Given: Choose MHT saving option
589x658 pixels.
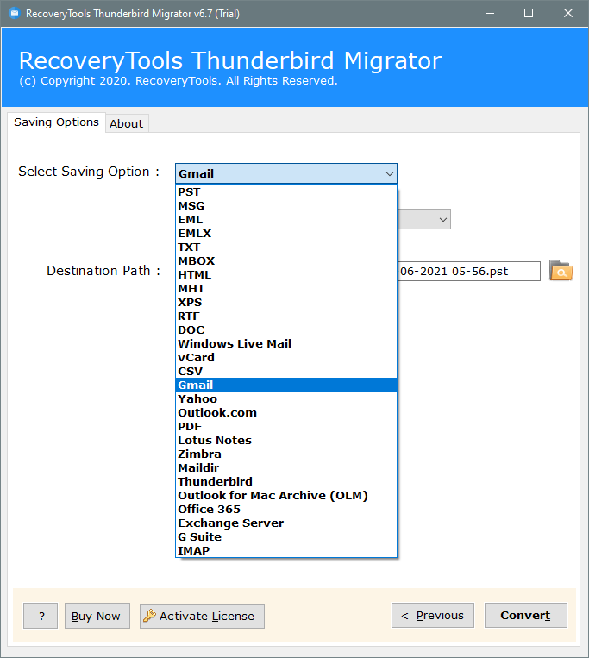Looking at the screenshot, I should pos(286,289).
